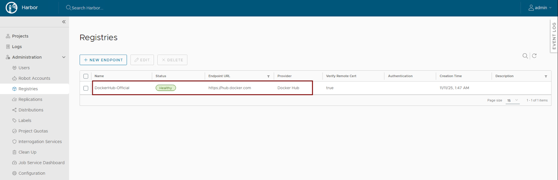
Task: Open the EVENT LOG side tab
Action: [x=554, y=36]
